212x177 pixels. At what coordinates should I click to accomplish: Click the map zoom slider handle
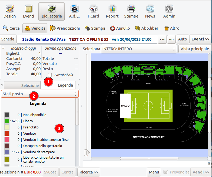coord(87,153)
